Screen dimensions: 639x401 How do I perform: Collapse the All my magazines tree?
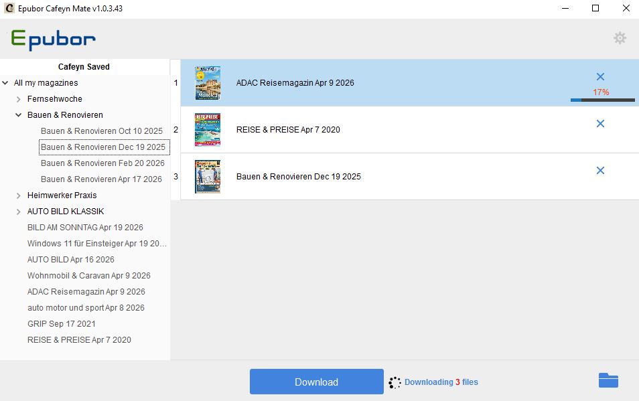coord(5,83)
